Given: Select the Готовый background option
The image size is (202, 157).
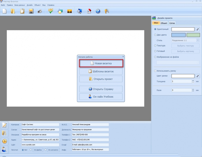Looking at the screenshot, I should coord(155,51).
